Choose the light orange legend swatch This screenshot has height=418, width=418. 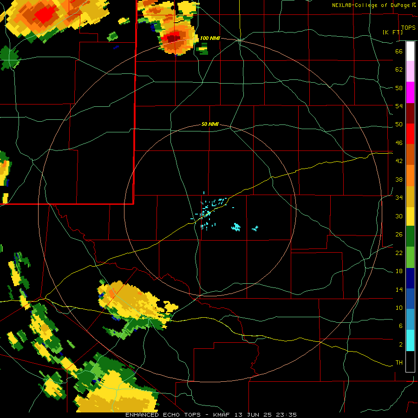(410, 175)
